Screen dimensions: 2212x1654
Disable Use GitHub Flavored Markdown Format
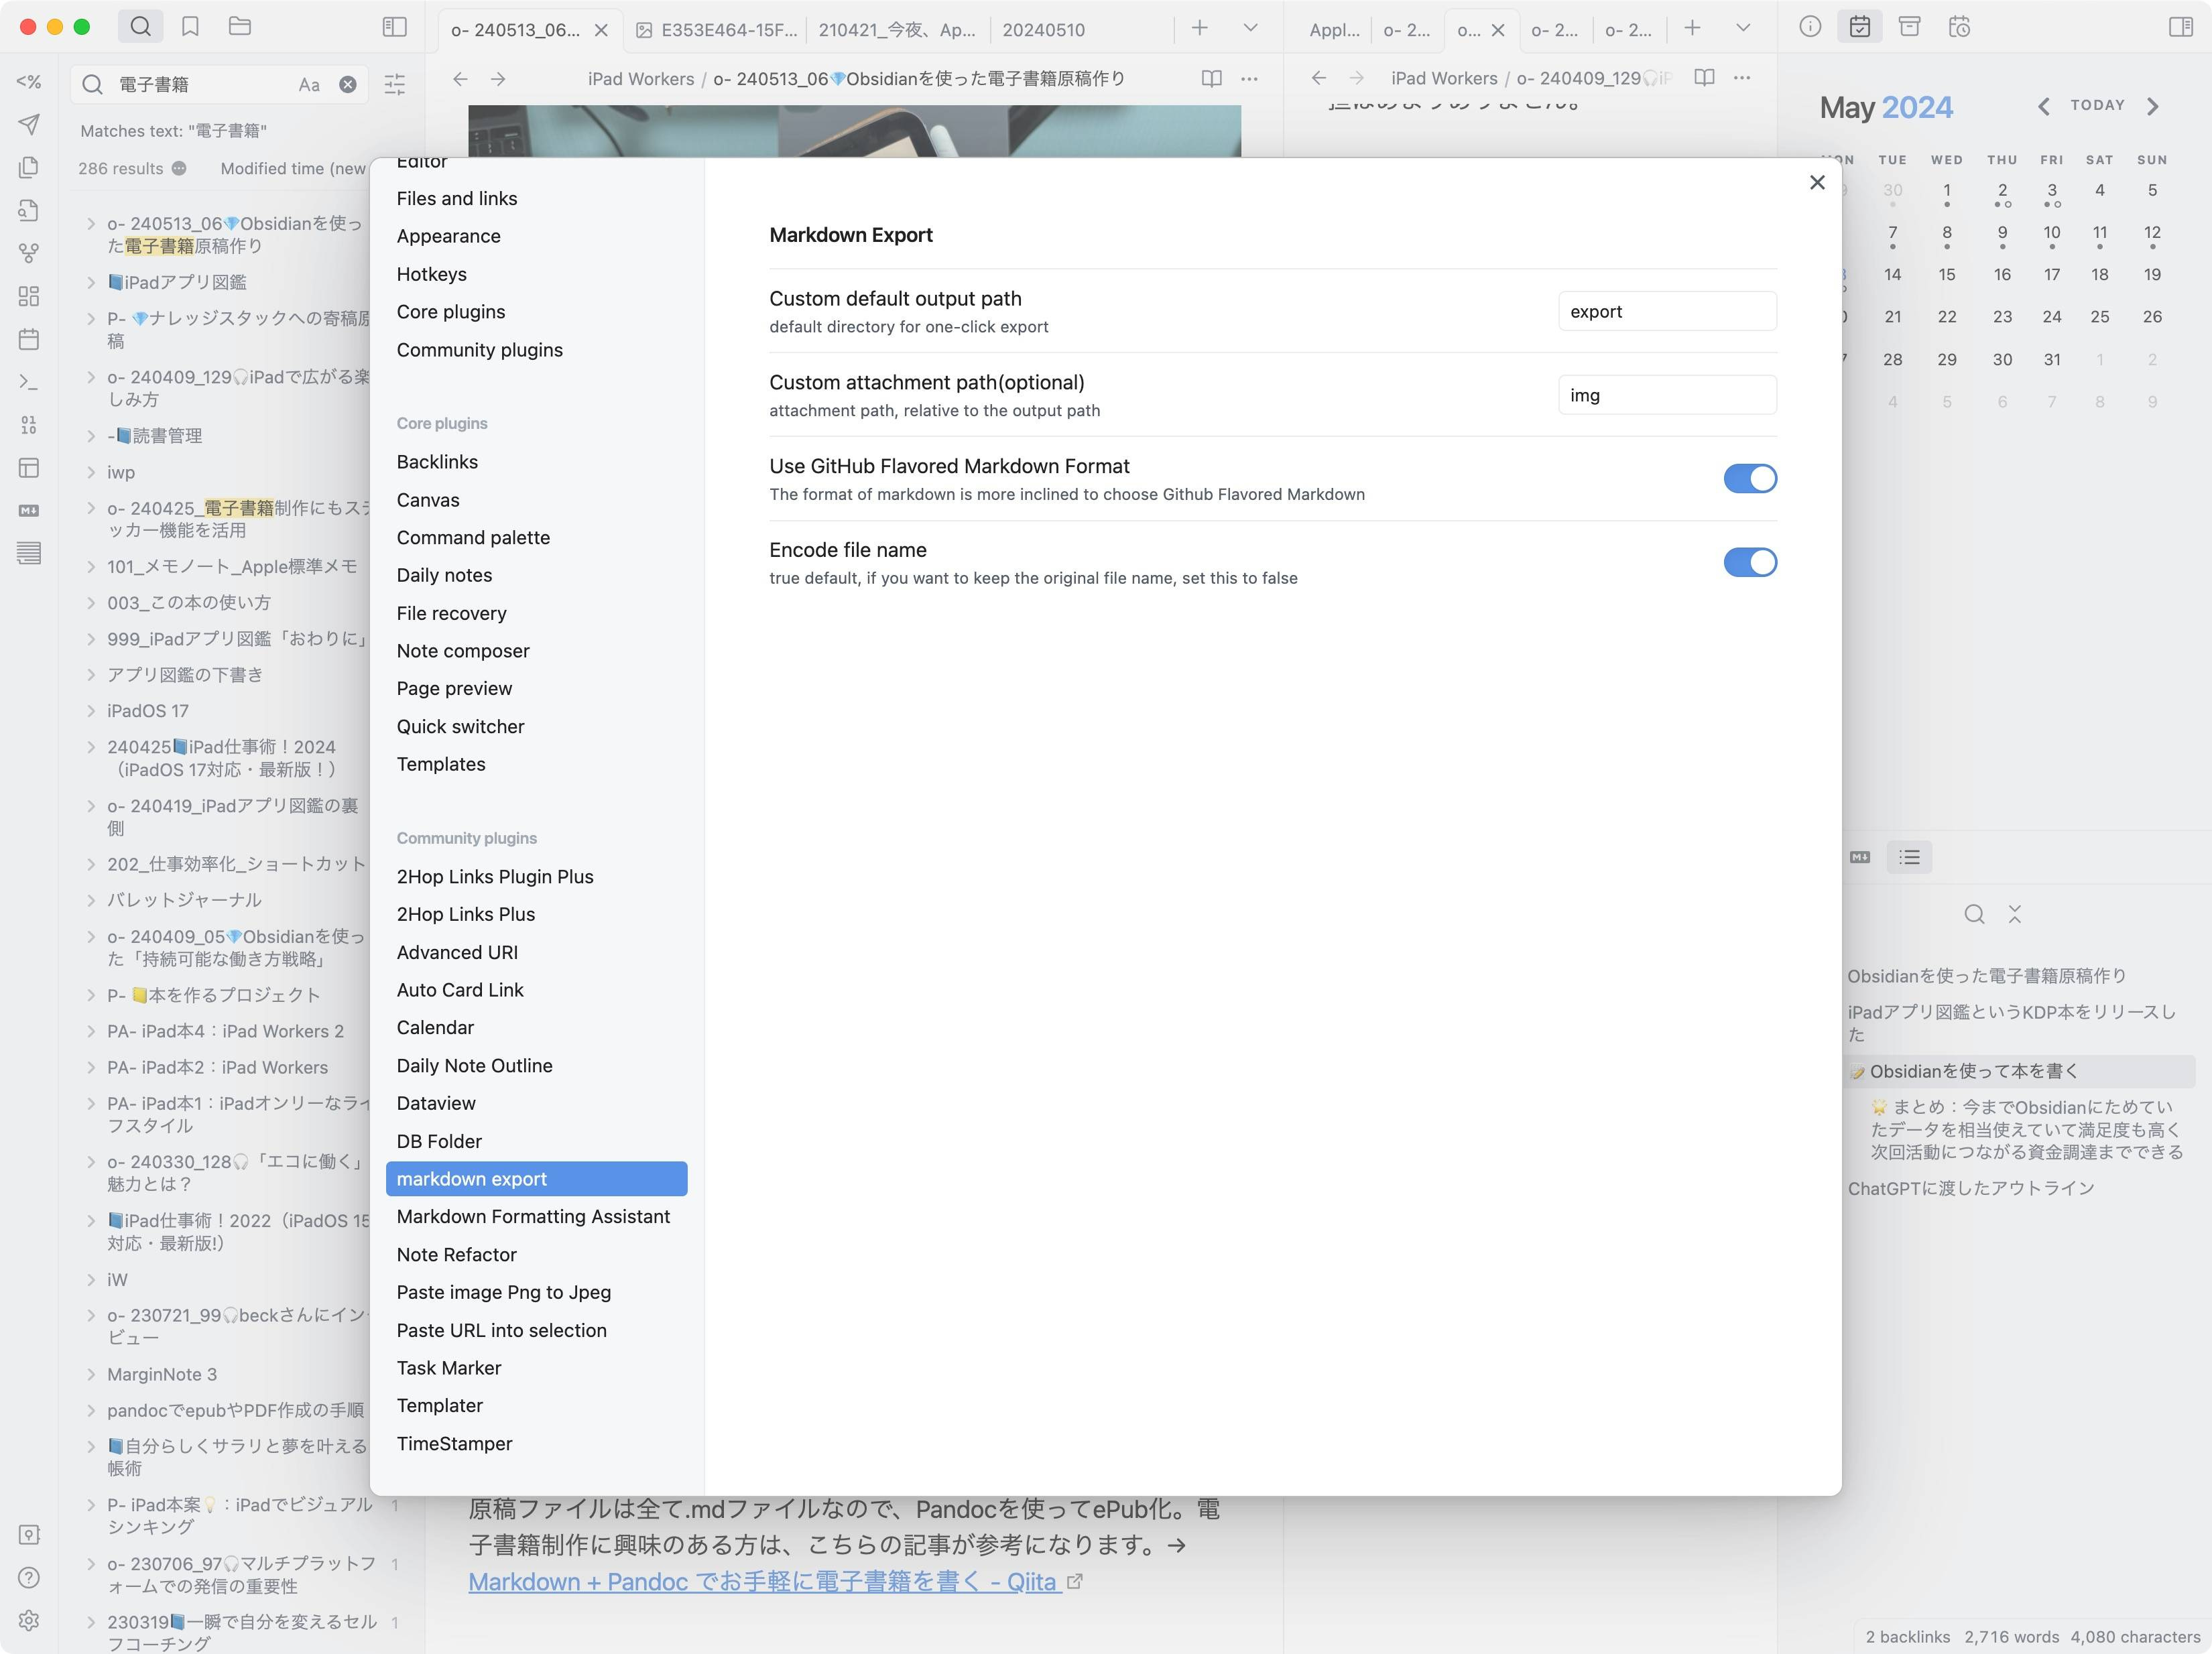pos(1750,478)
